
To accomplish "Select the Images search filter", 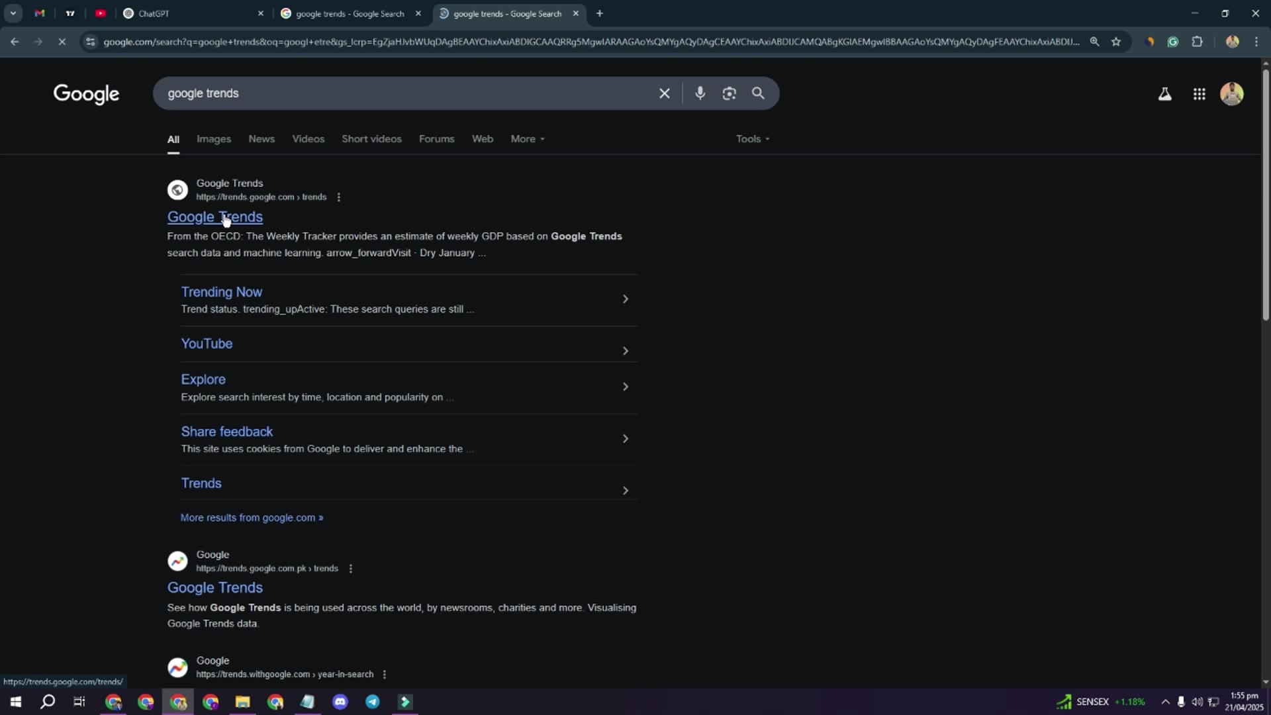I will 214,139.
